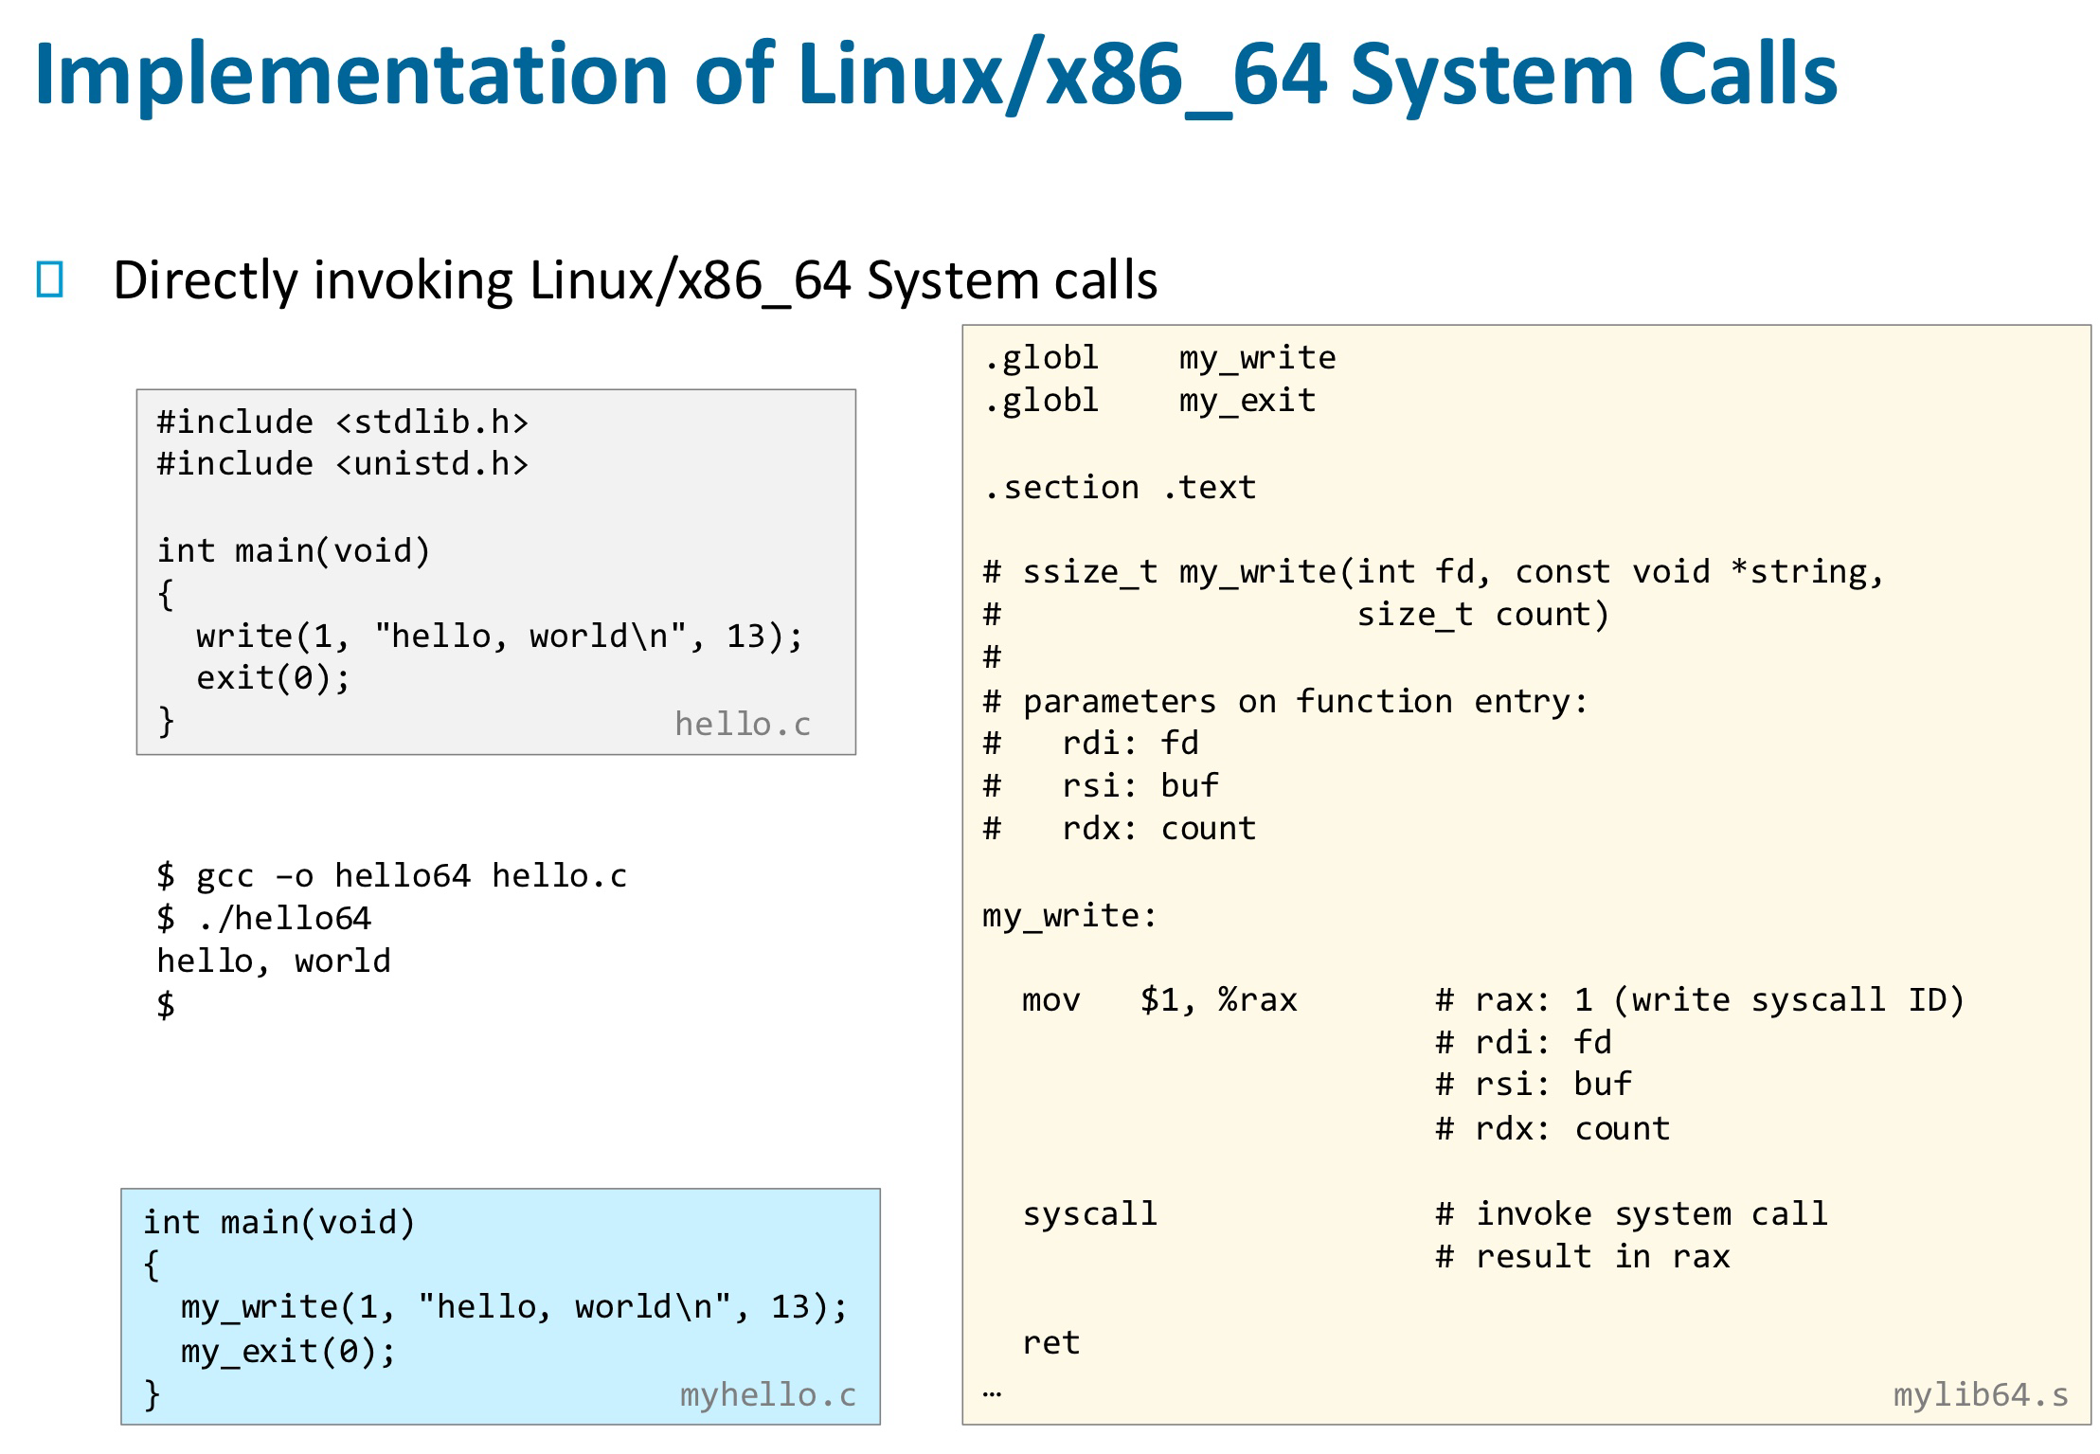This screenshot has width=2100, height=1454.
Task: Click the 'my_write(1, "hello, world\n", 13);' line
Action: (514, 1308)
